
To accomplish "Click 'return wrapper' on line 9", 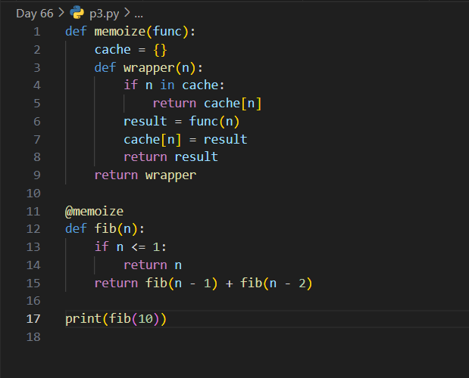I will pos(145,175).
